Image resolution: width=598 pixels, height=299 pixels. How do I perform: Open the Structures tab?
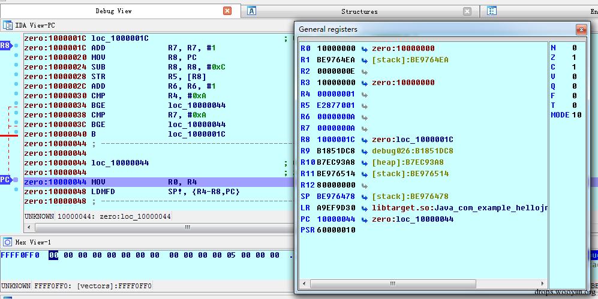(x=359, y=11)
